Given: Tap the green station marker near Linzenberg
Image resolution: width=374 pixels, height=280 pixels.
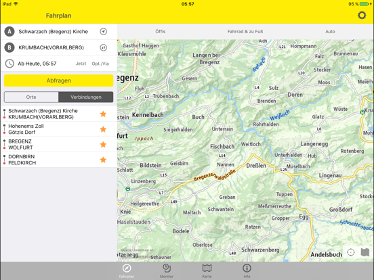Looking at the screenshot, I should tap(128, 189).
